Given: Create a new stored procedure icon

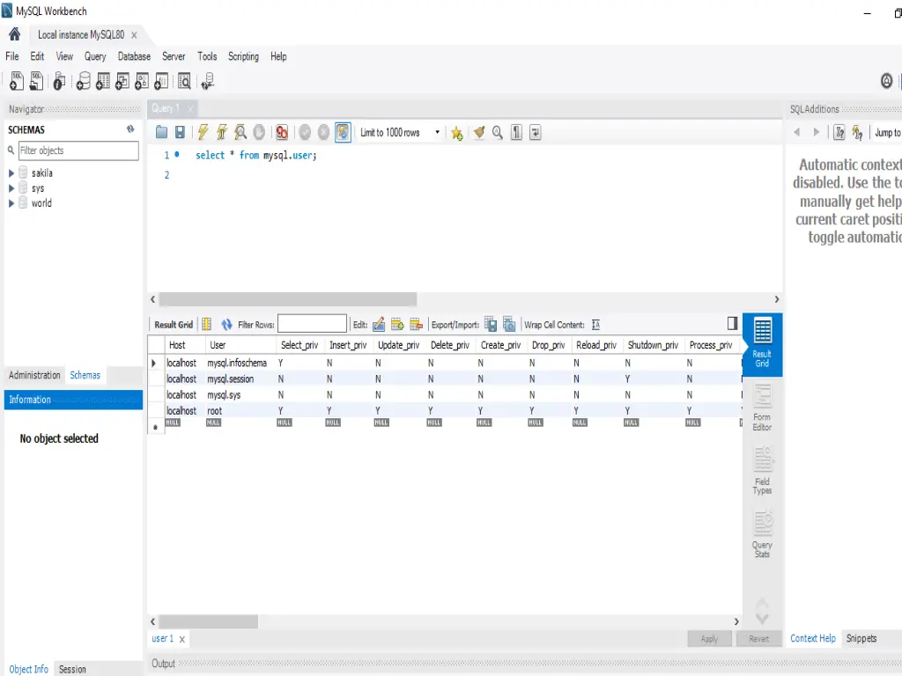Looking at the screenshot, I should click(142, 81).
